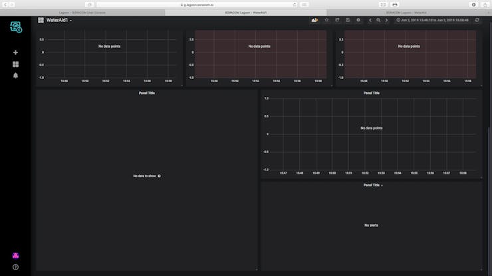The width and height of the screenshot is (492, 276).
Task: Switch to Lagoon SORACOM User Console tab
Action: click(x=82, y=13)
